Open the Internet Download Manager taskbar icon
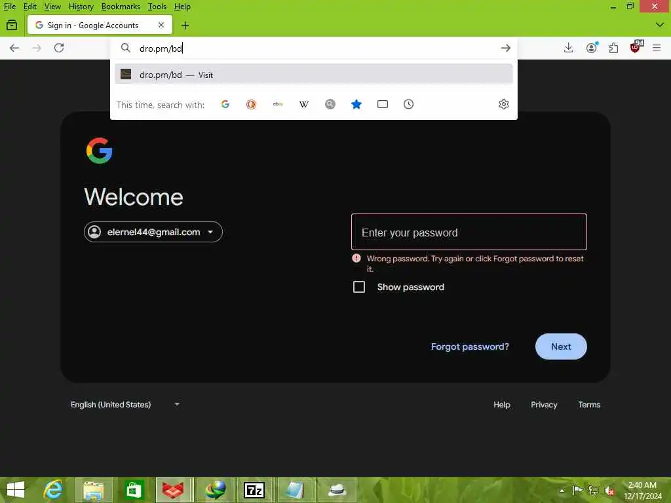Viewport: 671px width, 503px height. point(215,490)
